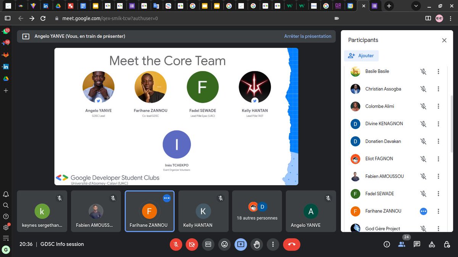Viewport: 458px width, 257px height.
Task: Open host controls lock icon
Action: click(447, 244)
